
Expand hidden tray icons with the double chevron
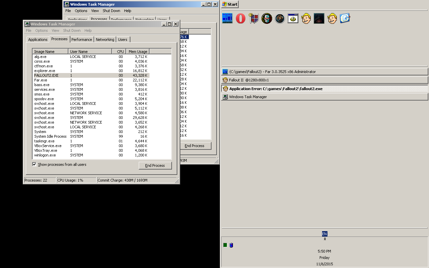324,239
